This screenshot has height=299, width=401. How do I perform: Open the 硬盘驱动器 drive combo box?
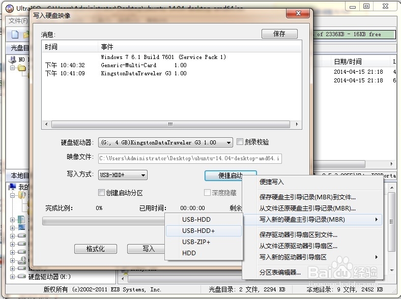pos(165,142)
